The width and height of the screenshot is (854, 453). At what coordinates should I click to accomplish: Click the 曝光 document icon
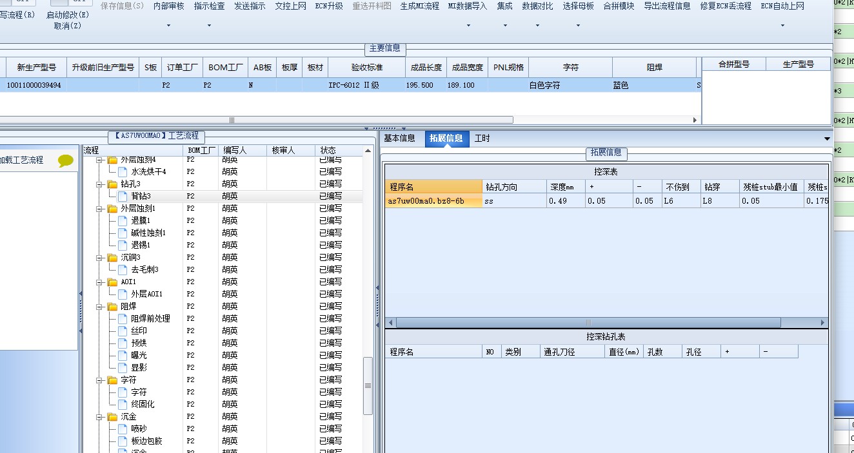click(123, 356)
